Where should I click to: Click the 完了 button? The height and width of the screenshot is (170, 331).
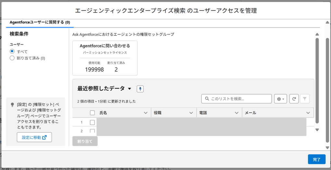click(x=317, y=159)
